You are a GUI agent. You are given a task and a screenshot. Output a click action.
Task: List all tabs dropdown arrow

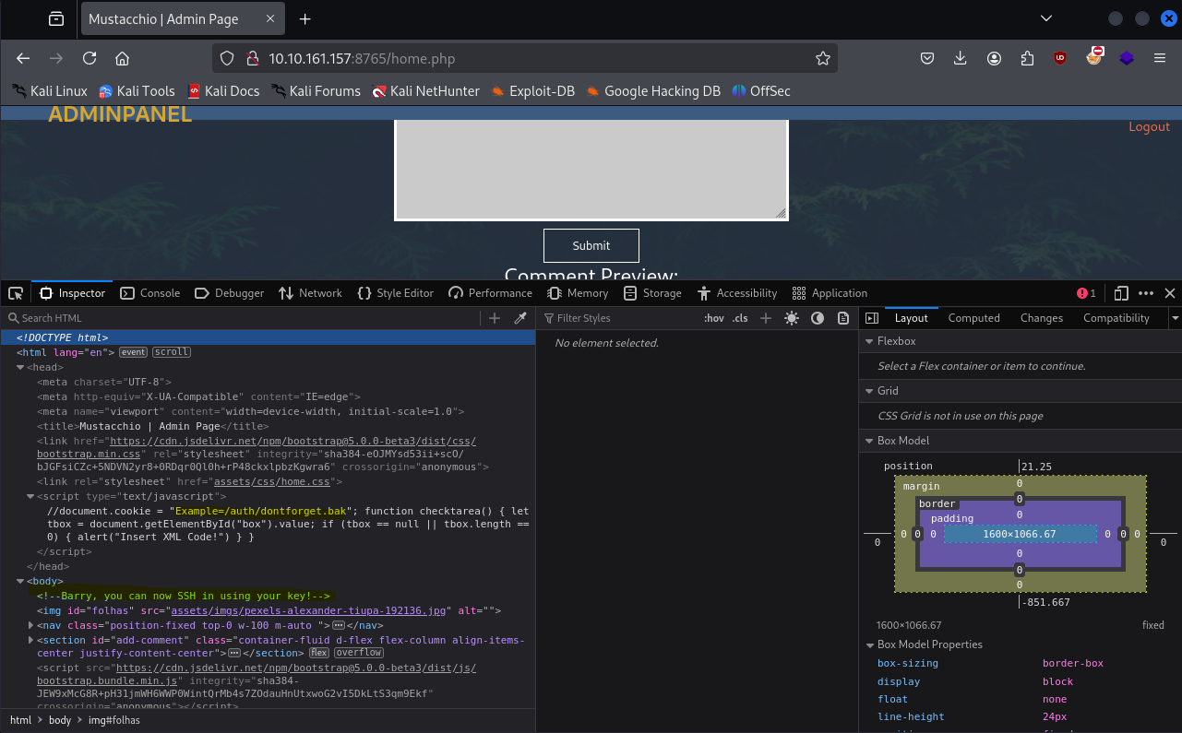point(1045,18)
